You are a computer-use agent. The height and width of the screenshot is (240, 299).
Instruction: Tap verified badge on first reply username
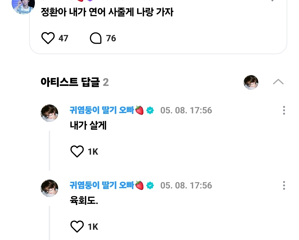pyautogui.click(x=150, y=111)
